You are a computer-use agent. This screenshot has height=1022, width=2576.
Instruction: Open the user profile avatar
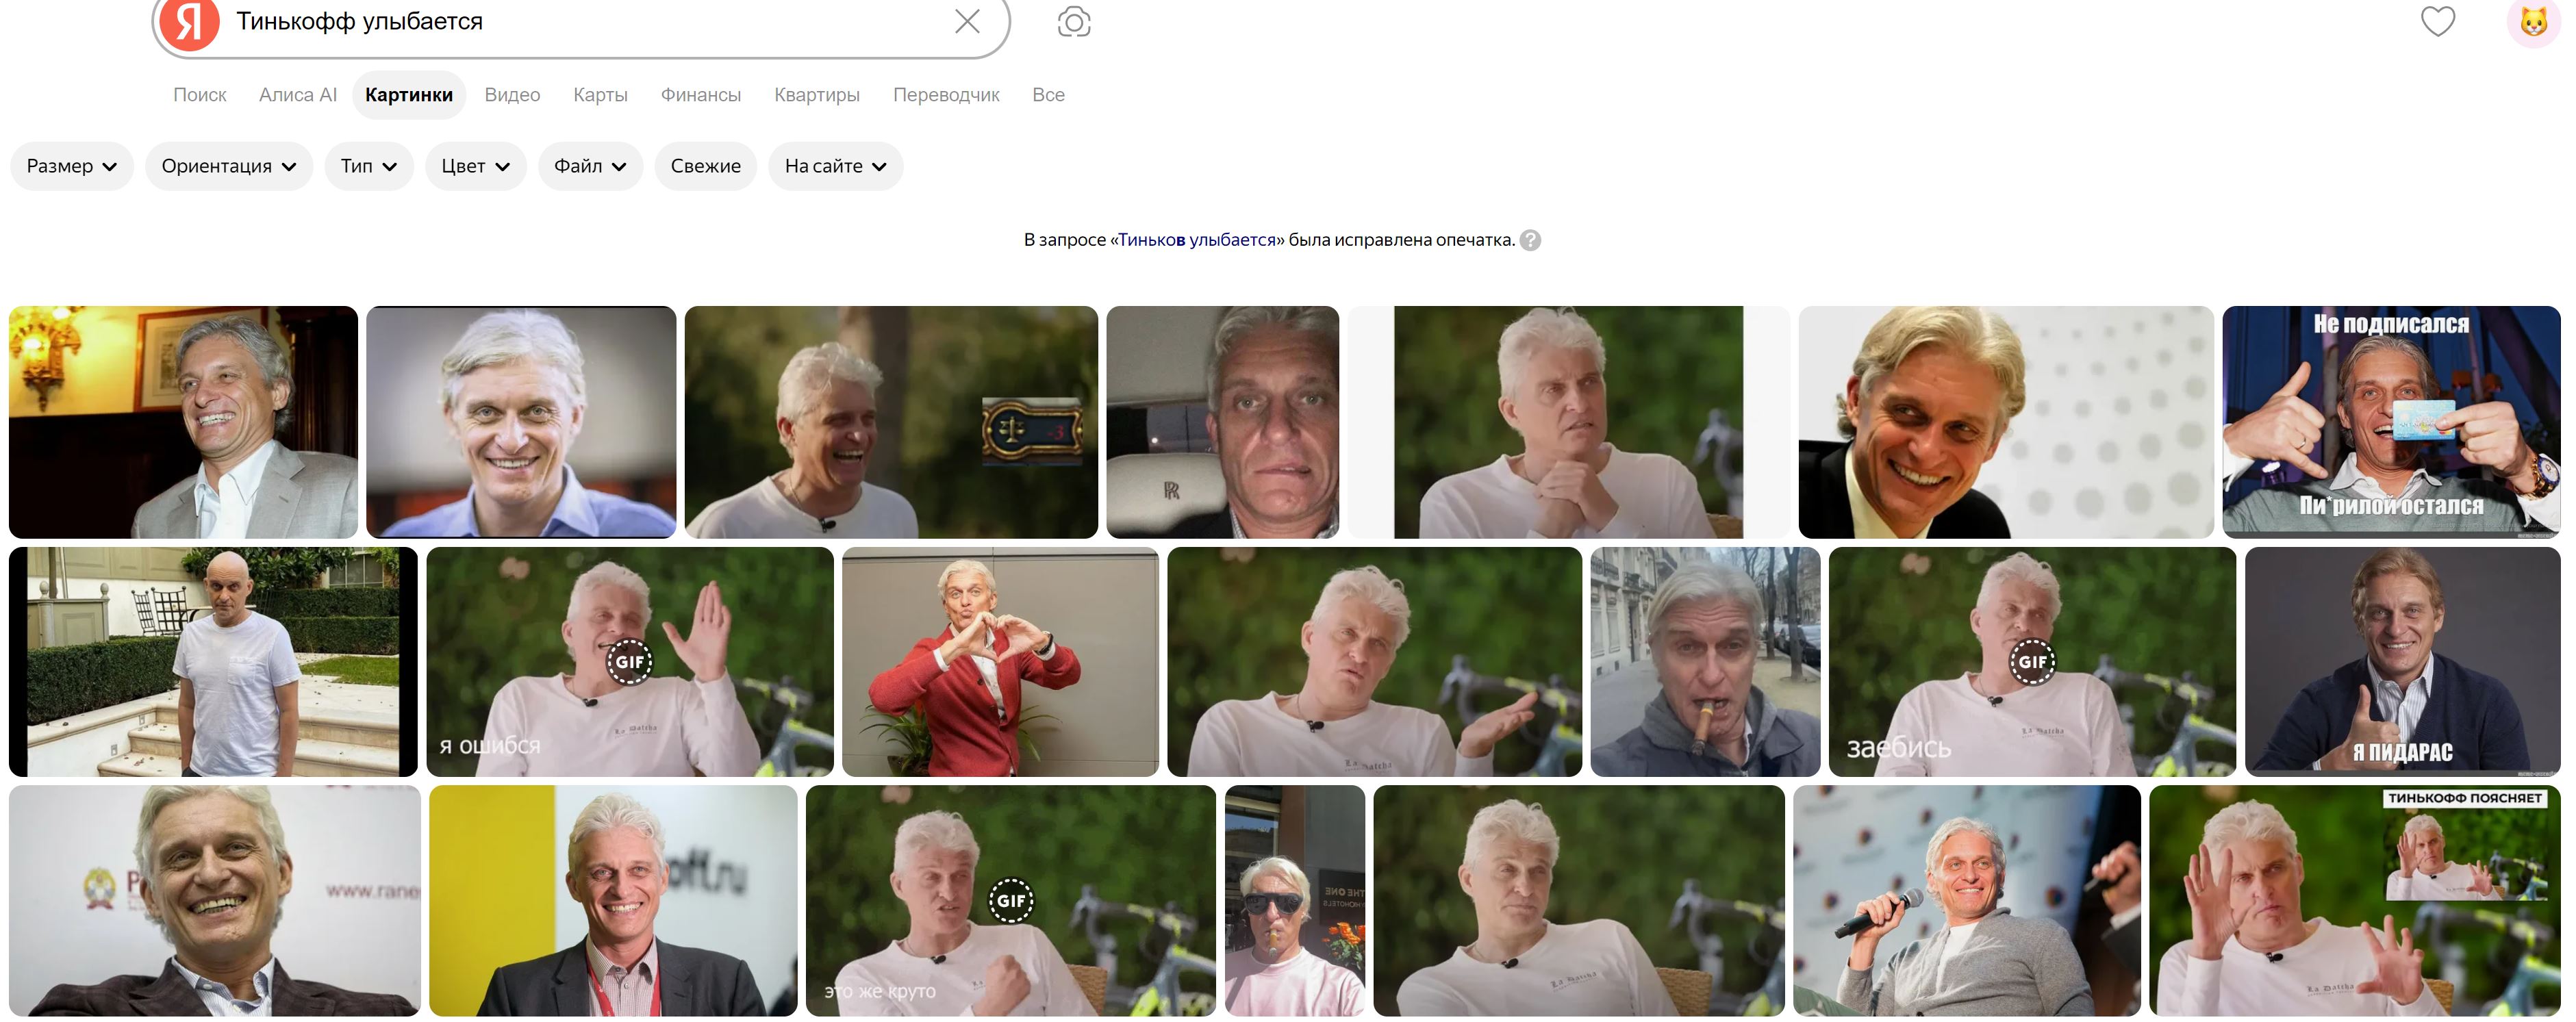coord(2535,21)
